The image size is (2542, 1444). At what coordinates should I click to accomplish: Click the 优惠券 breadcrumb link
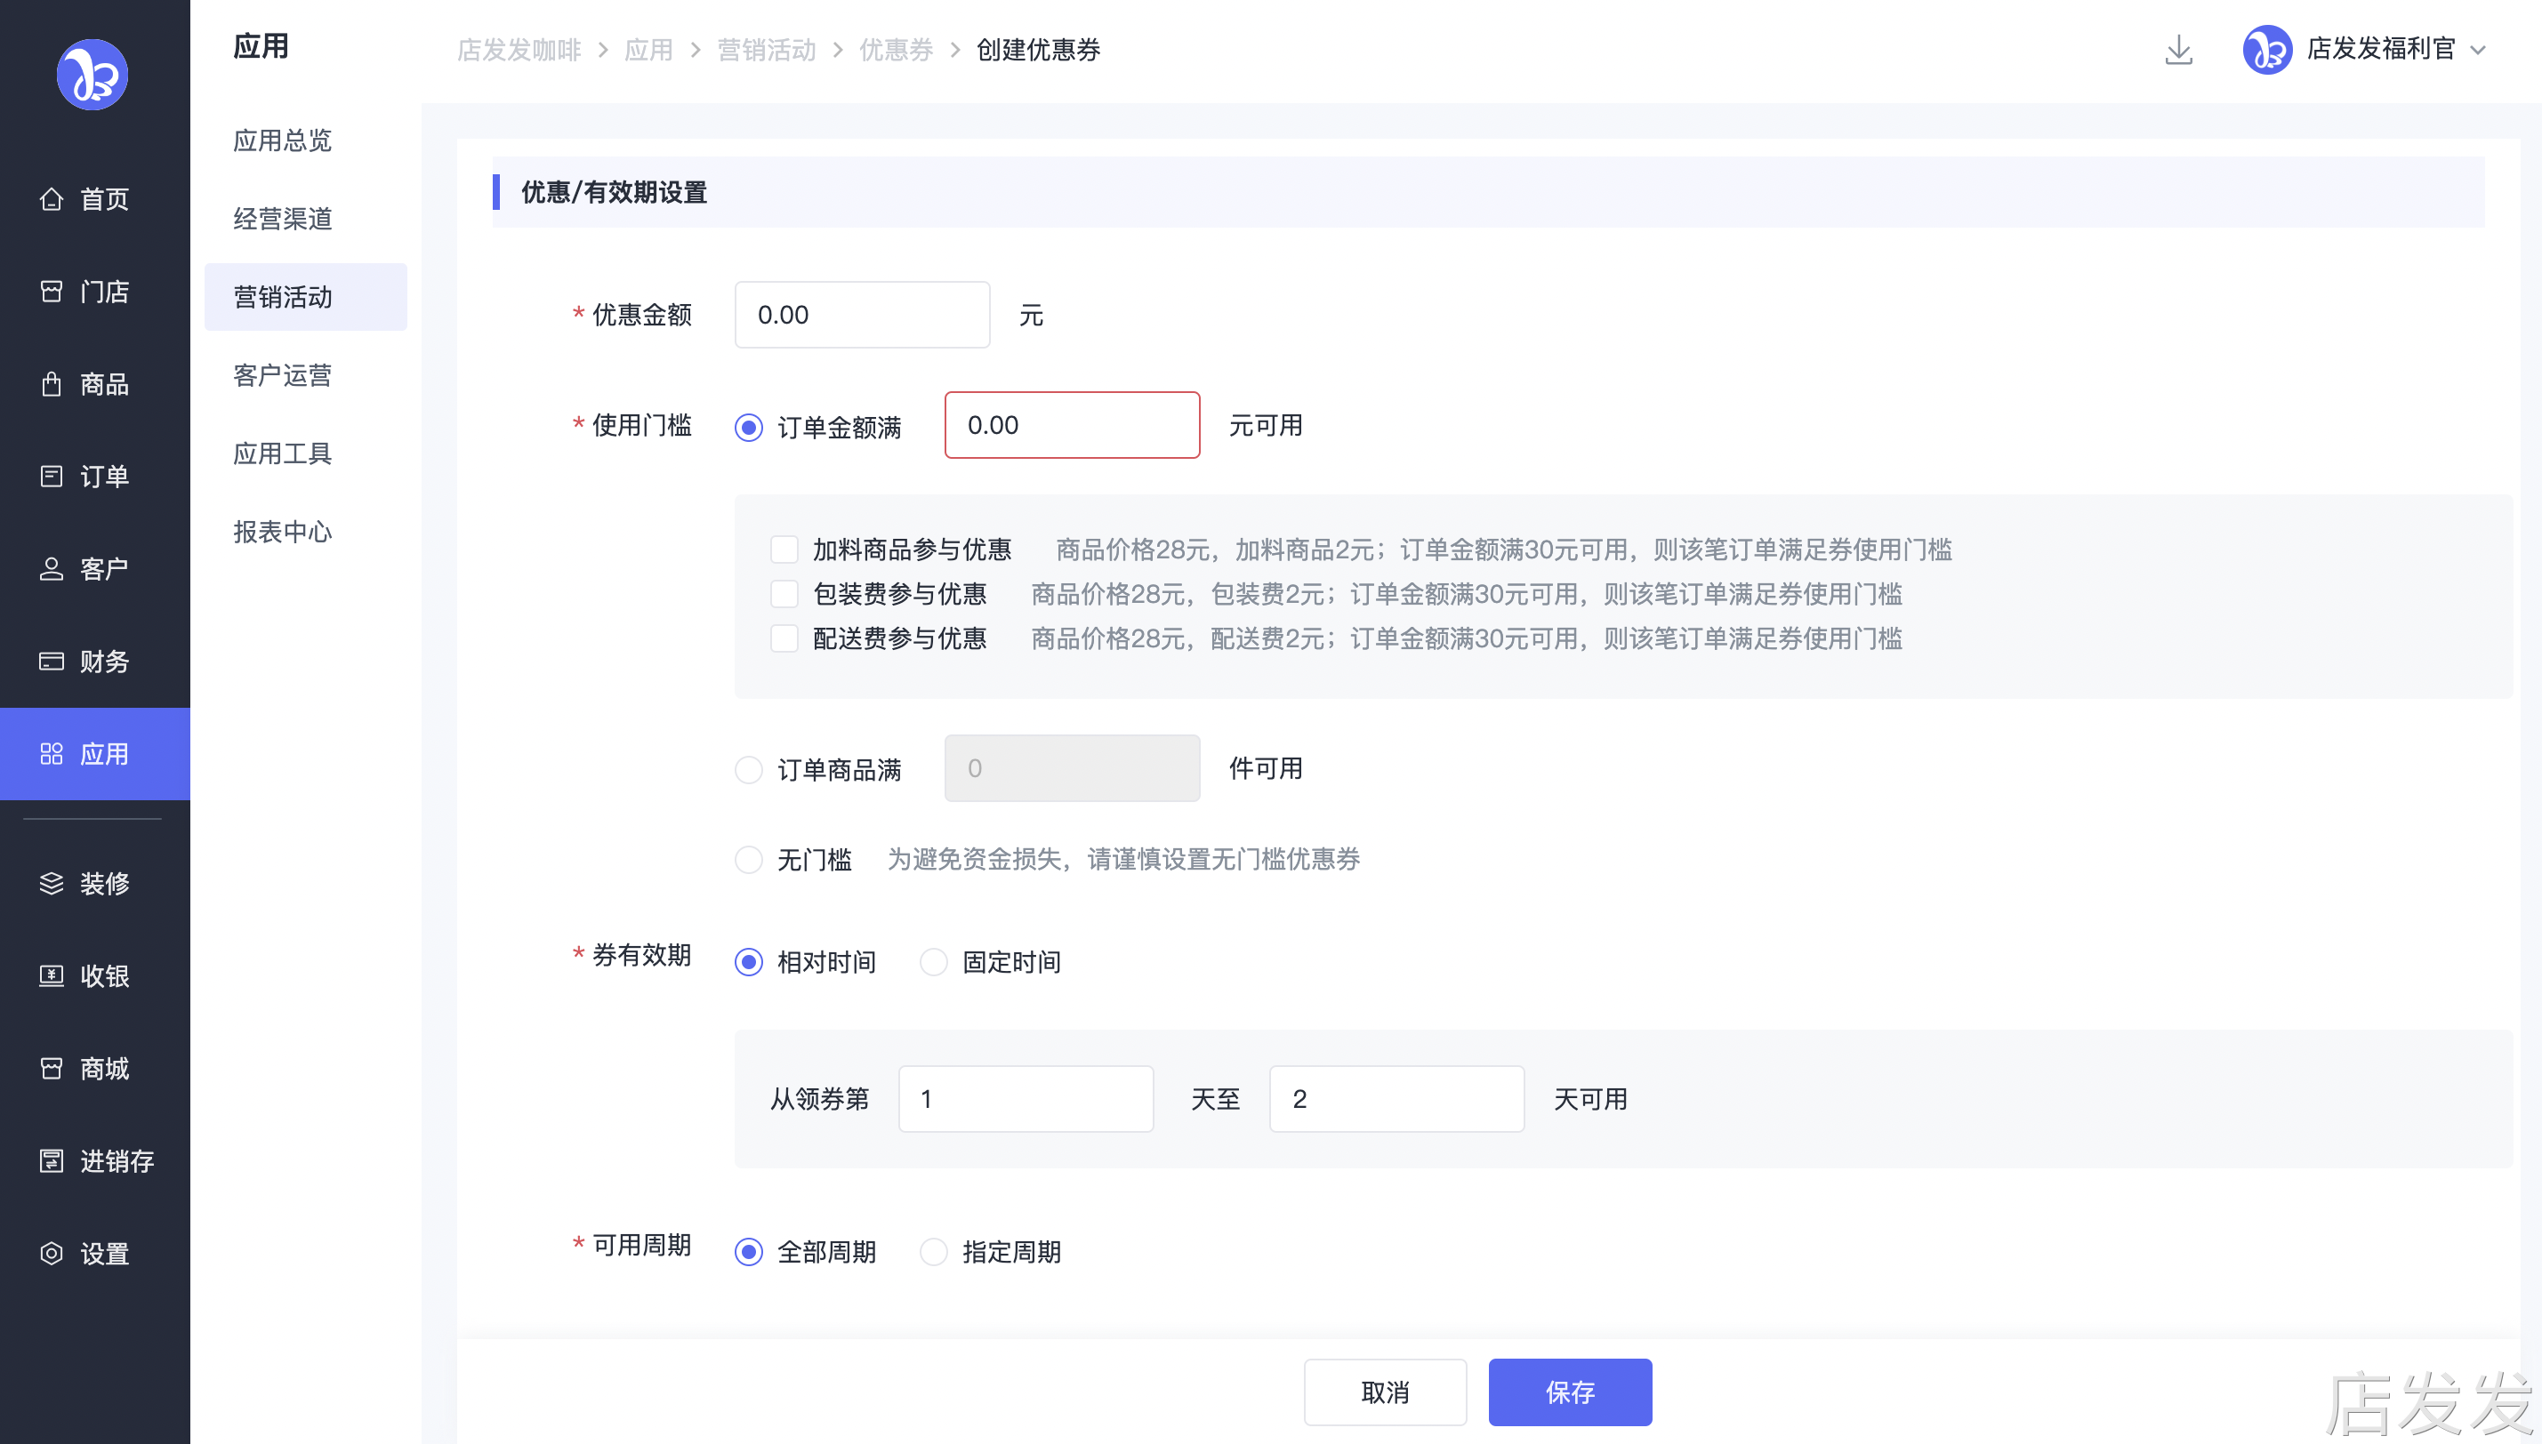(x=896, y=50)
